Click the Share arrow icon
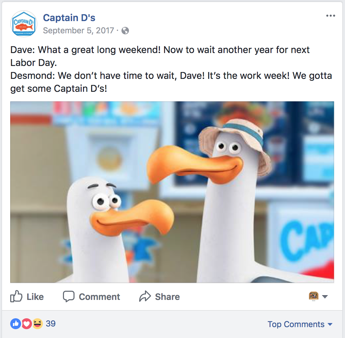Viewport: 345px width, 338px height. pos(145,296)
